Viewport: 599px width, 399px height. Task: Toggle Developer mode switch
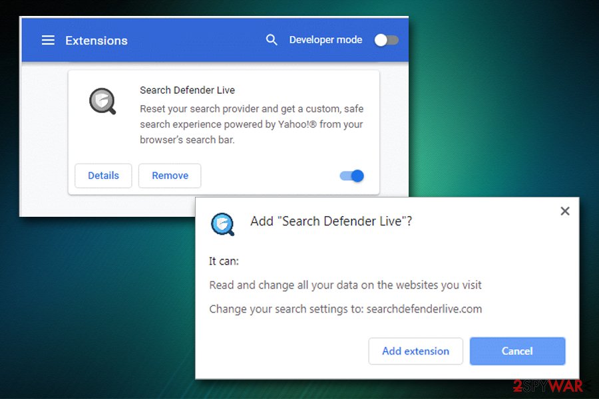(386, 40)
